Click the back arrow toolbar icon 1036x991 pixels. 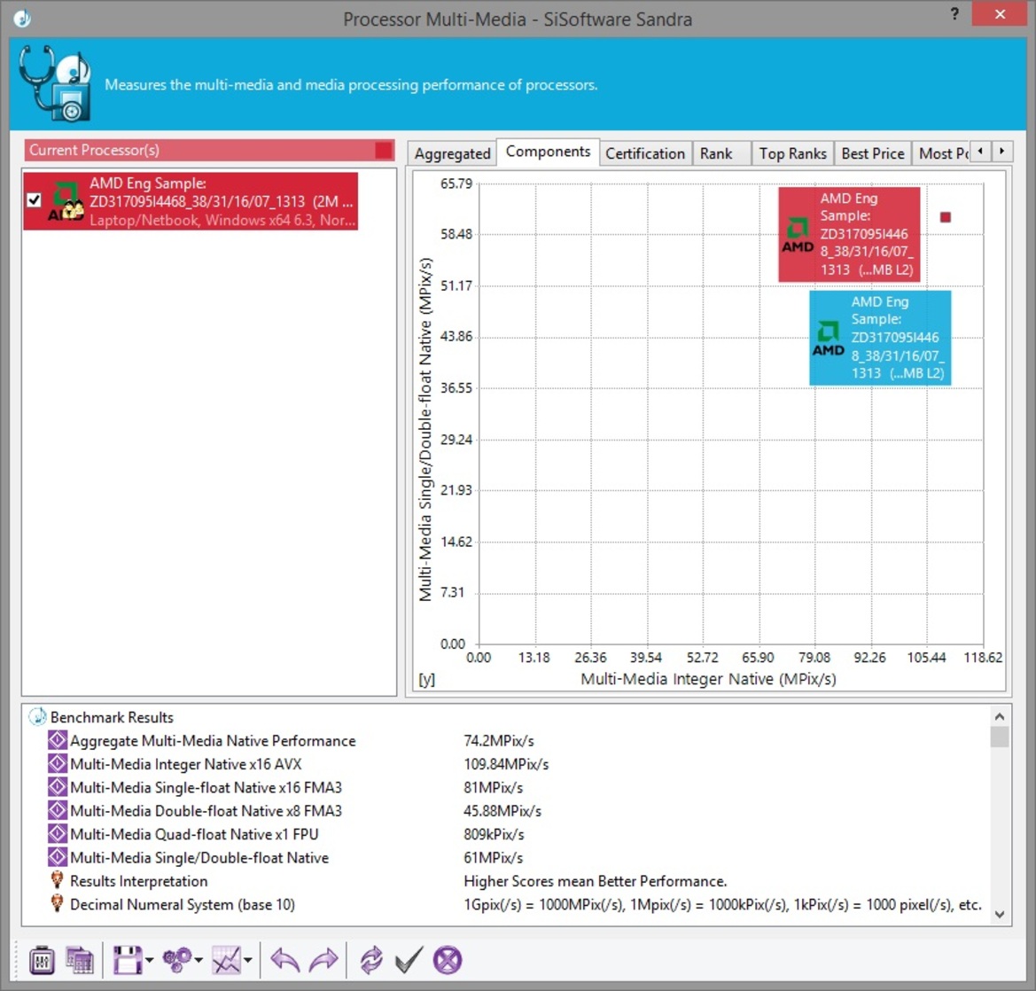[285, 960]
